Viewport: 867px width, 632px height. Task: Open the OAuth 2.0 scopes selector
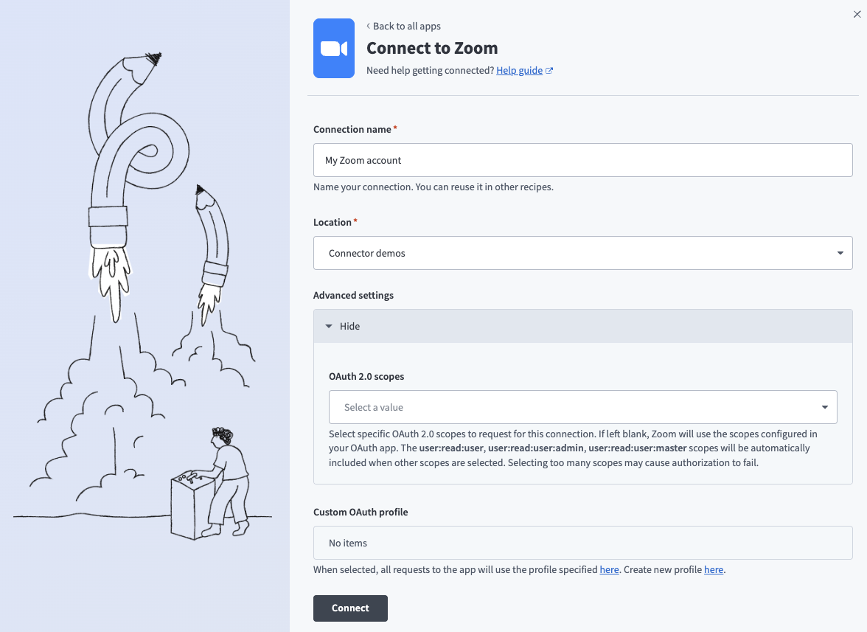tap(582, 406)
